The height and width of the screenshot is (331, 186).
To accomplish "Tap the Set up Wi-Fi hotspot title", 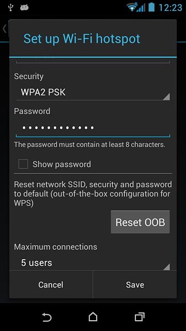I will 82,39.
